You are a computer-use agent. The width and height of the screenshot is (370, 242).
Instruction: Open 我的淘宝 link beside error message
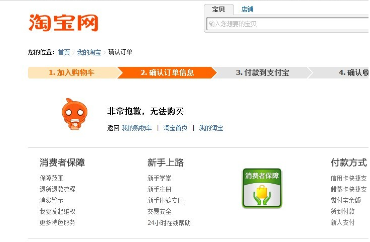point(211,128)
